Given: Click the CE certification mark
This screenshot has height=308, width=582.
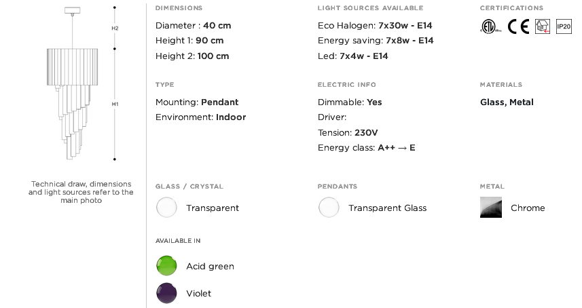Looking at the screenshot, I should [518, 26].
